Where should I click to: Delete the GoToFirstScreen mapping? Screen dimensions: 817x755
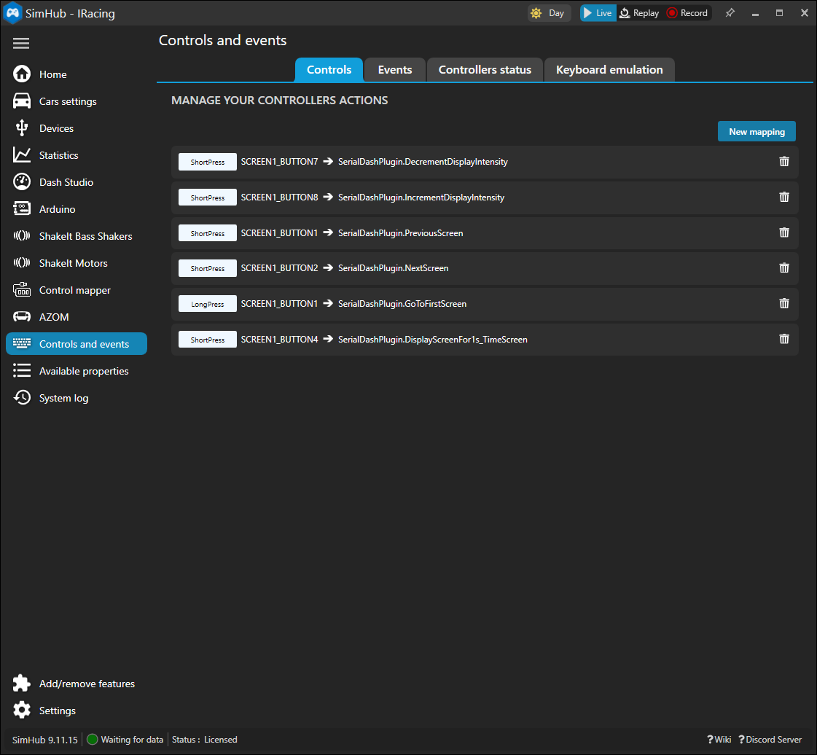[784, 303]
